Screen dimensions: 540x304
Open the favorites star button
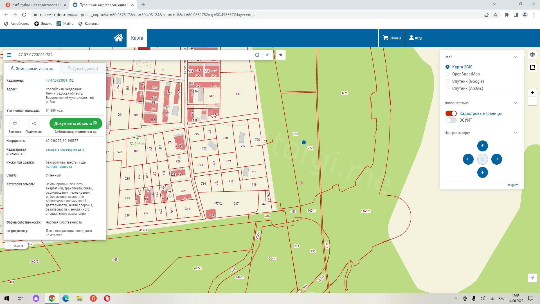[280, 55]
